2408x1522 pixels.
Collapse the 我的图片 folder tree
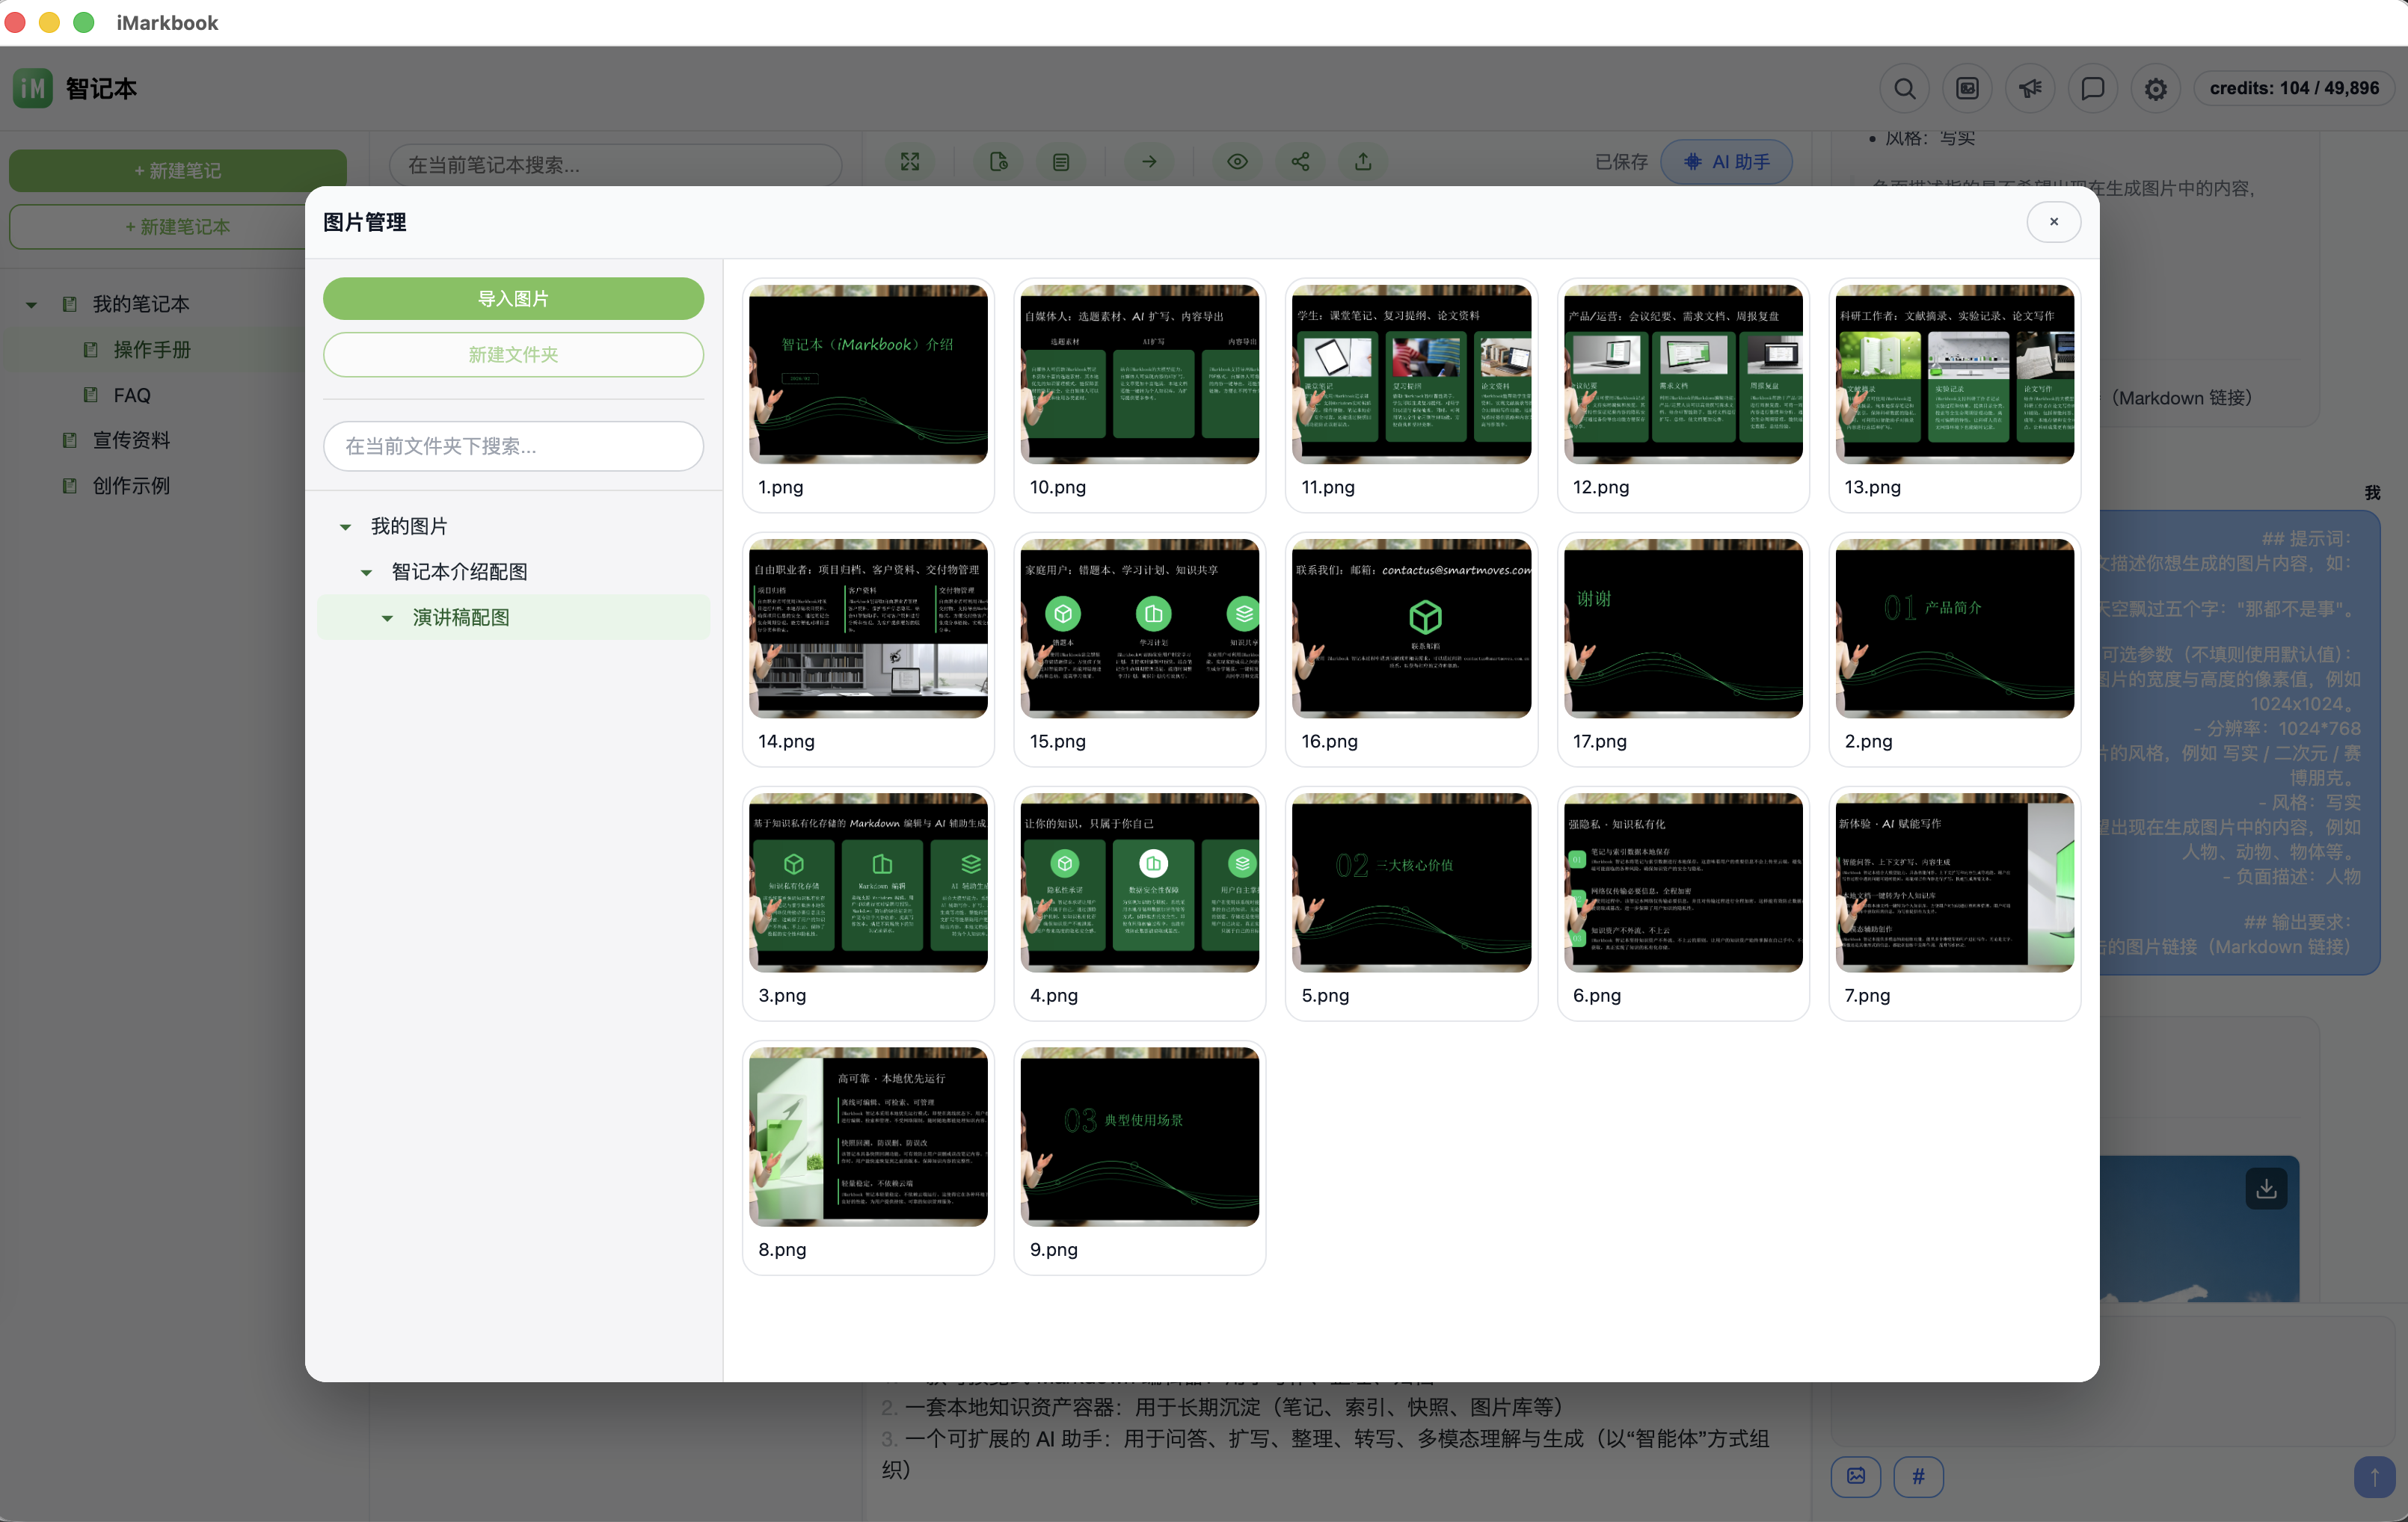click(x=345, y=527)
